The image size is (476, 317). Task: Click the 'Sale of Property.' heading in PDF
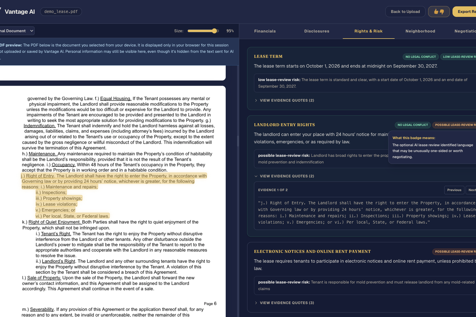click(x=44, y=278)
